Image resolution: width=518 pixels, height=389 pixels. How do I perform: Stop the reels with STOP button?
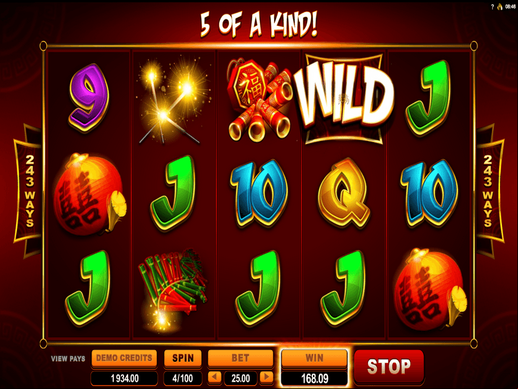389,367
